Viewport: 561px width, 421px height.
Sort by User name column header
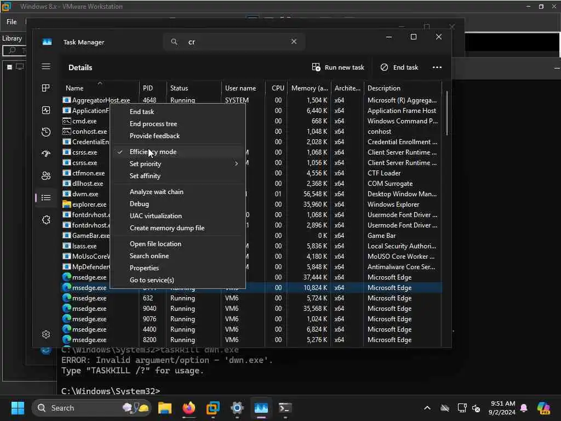click(241, 88)
